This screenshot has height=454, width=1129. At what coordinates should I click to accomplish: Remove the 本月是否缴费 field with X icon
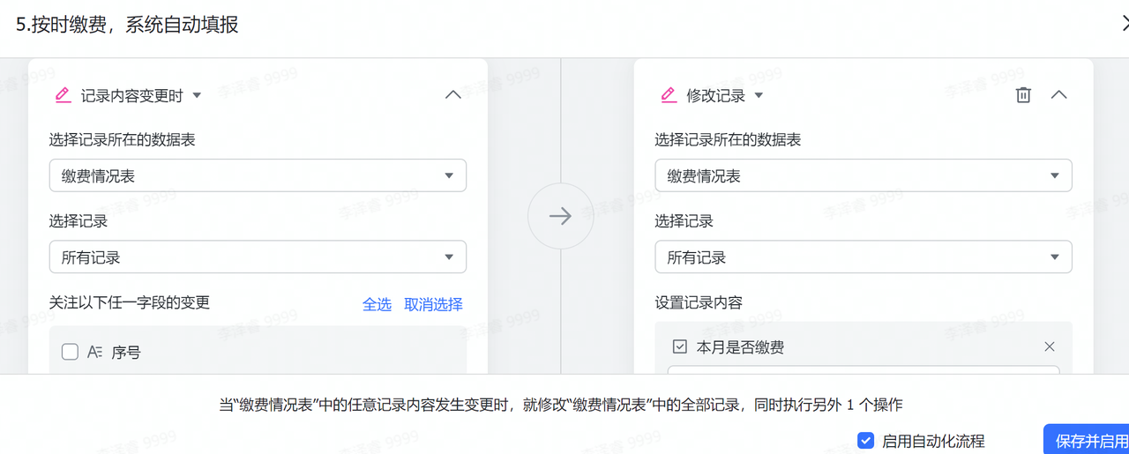pyautogui.click(x=1050, y=347)
